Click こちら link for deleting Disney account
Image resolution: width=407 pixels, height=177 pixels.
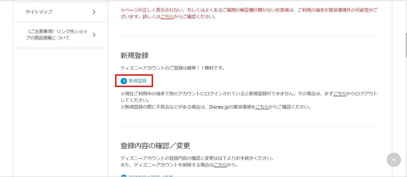220,165
